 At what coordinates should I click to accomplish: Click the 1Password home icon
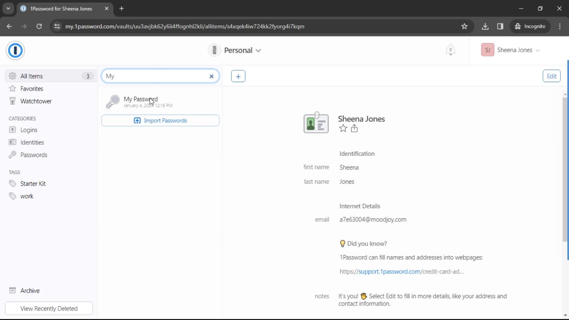pos(15,50)
